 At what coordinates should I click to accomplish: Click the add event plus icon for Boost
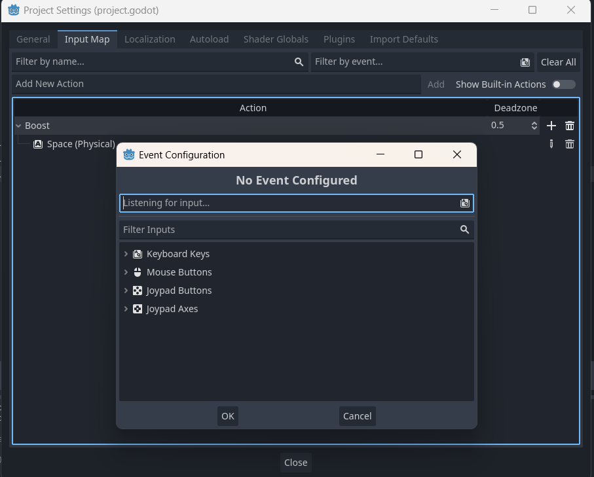point(551,126)
